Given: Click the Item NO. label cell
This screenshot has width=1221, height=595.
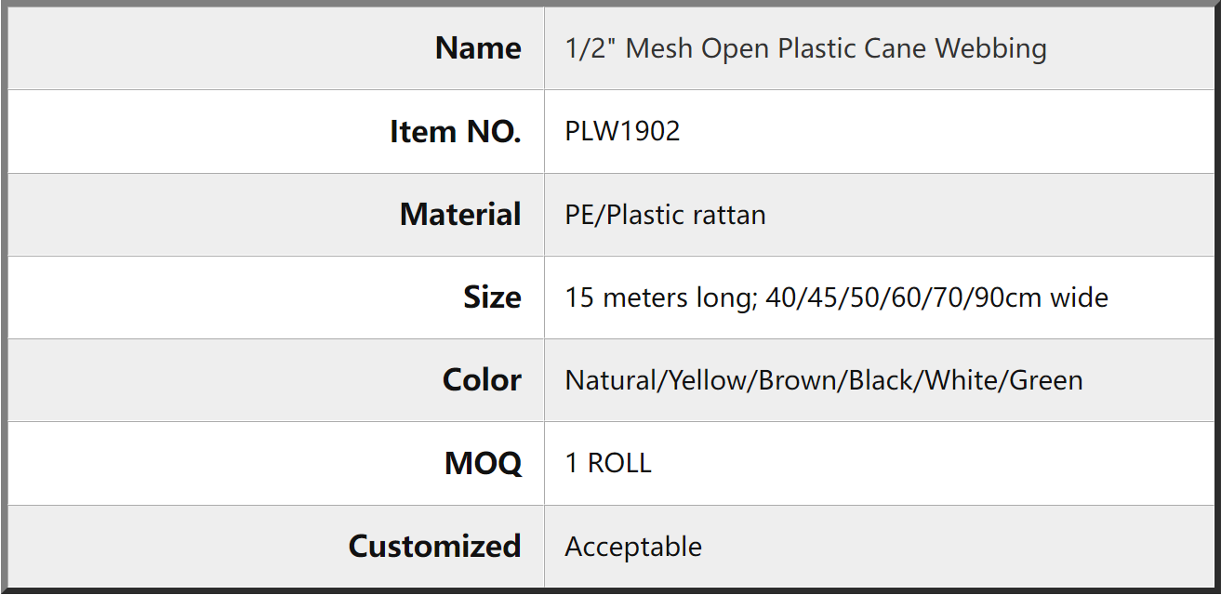Looking at the screenshot, I should click(x=276, y=132).
